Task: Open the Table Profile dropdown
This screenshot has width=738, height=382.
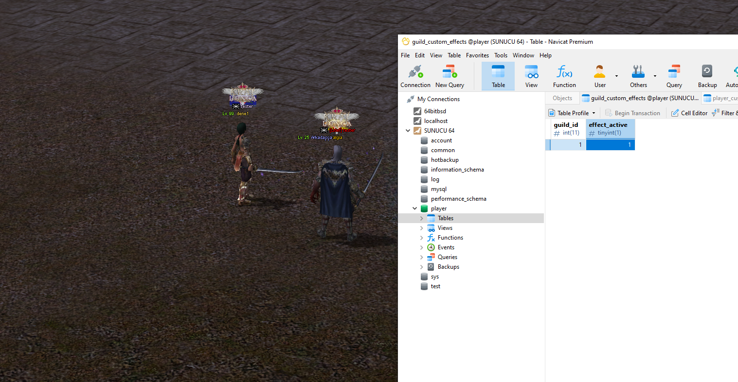Action: point(594,113)
